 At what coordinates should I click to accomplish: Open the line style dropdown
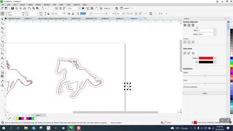click(x=106, y=14)
